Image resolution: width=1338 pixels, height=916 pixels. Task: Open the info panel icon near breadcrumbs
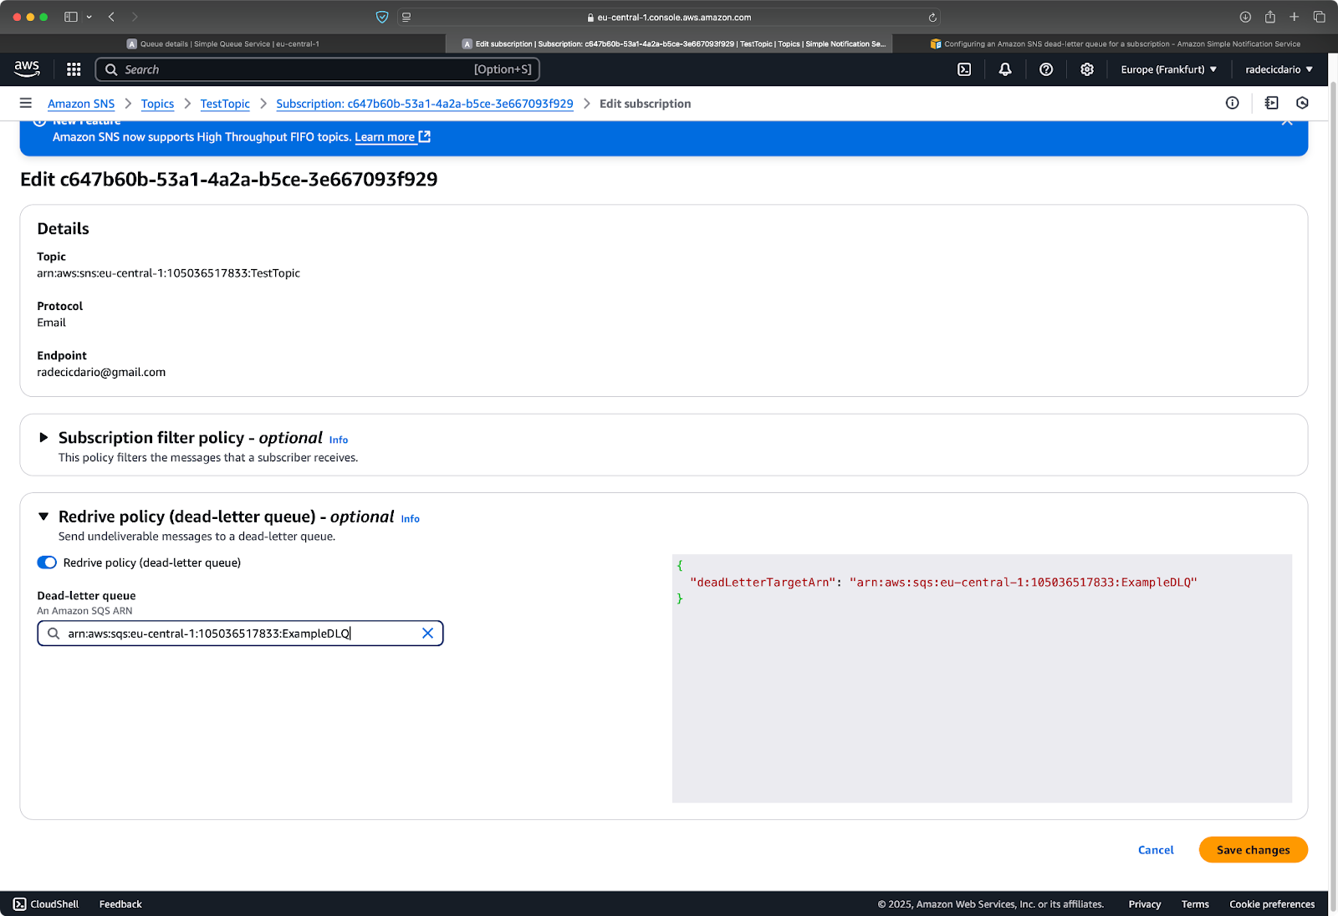click(1233, 103)
